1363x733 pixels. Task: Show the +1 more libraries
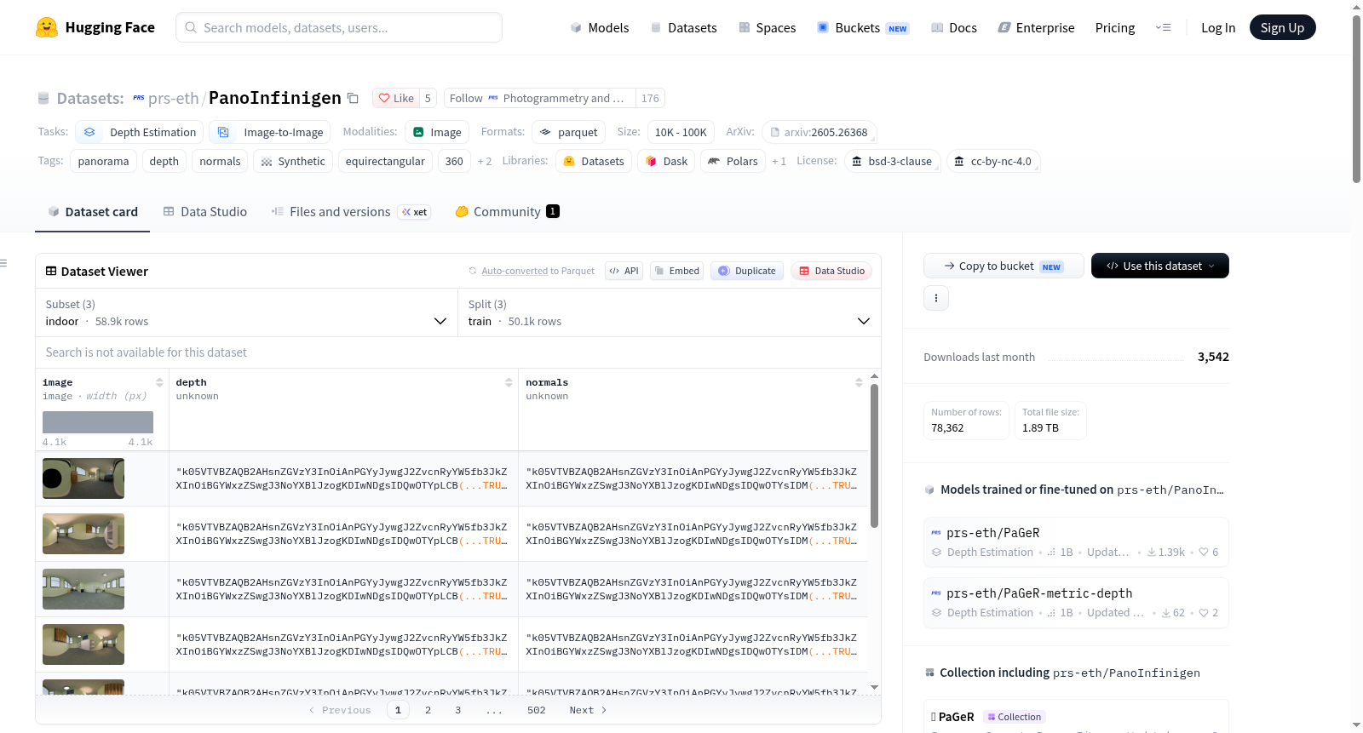coord(779,161)
